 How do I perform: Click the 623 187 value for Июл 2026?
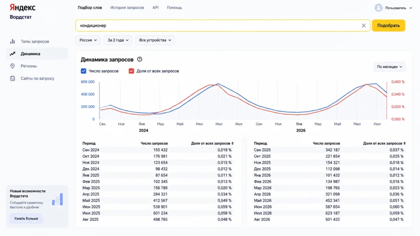coord(332,213)
